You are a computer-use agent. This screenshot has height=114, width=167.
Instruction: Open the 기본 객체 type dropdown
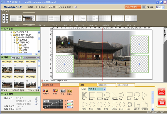104,89
